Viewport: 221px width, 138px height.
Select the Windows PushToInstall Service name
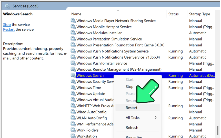tap(102, 63)
